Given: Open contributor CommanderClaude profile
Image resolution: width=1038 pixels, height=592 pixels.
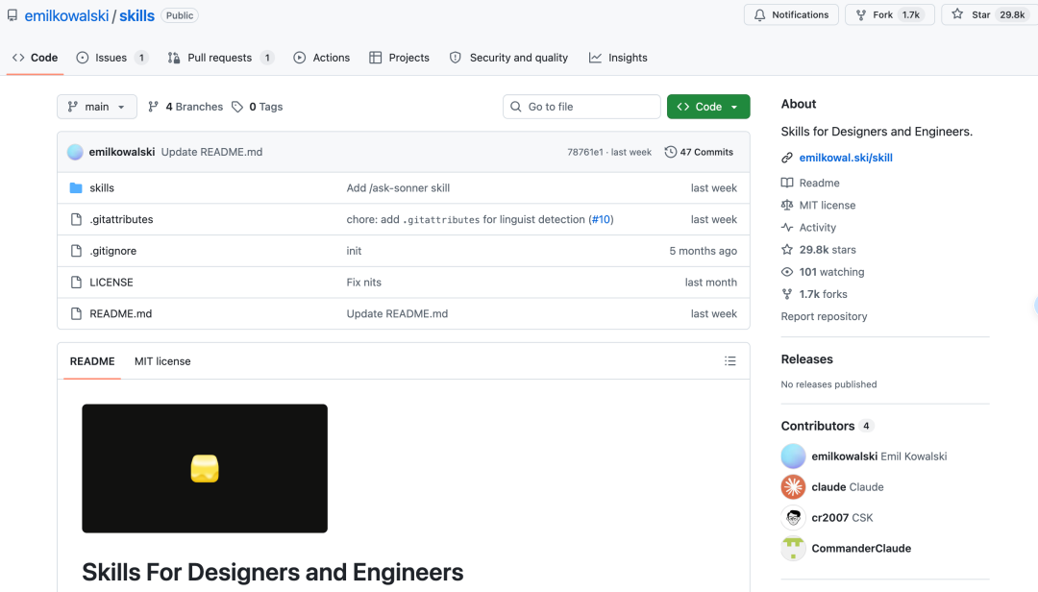Looking at the screenshot, I should click(x=861, y=549).
